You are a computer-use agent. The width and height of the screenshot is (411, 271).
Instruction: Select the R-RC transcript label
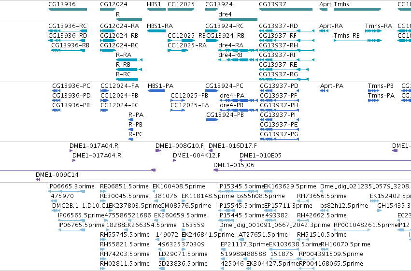pyautogui.click(x=123, y=74)
